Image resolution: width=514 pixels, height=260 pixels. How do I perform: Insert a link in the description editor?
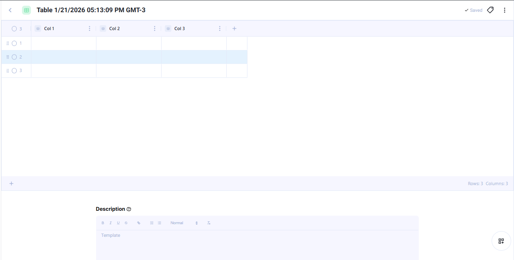pyautogui.click(x=139, y=223)
